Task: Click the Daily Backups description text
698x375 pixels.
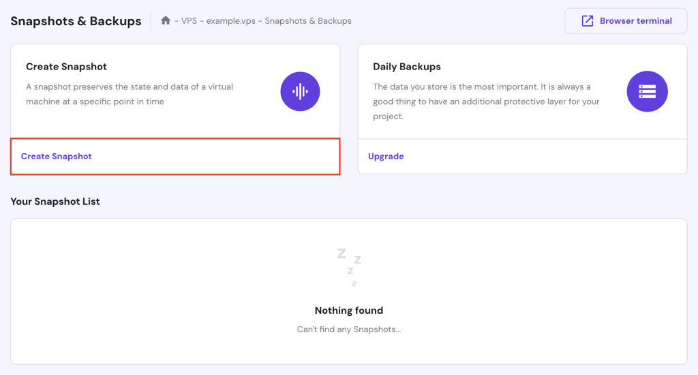Action: tap(485, 101)
